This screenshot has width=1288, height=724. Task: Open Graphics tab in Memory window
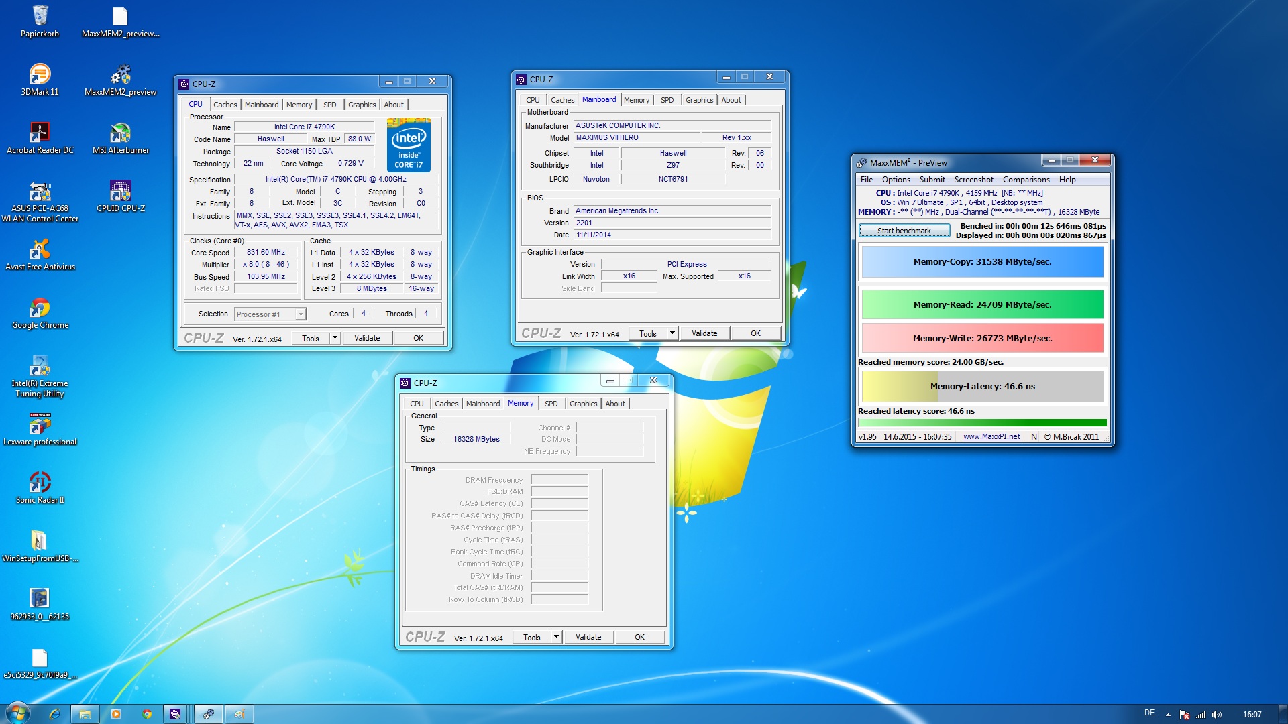point(583,404)
